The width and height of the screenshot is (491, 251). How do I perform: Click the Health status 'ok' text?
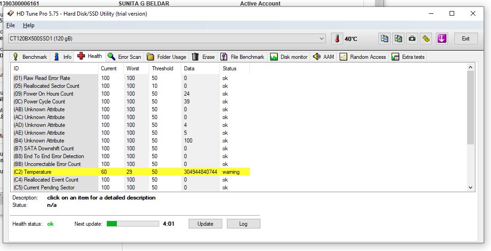click(x=51, y=224)
